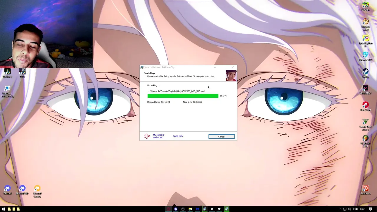Screen dimensions: 377x212
Task: Click the blue M app icon in the taskbar
Action: (x=197, y=209)
